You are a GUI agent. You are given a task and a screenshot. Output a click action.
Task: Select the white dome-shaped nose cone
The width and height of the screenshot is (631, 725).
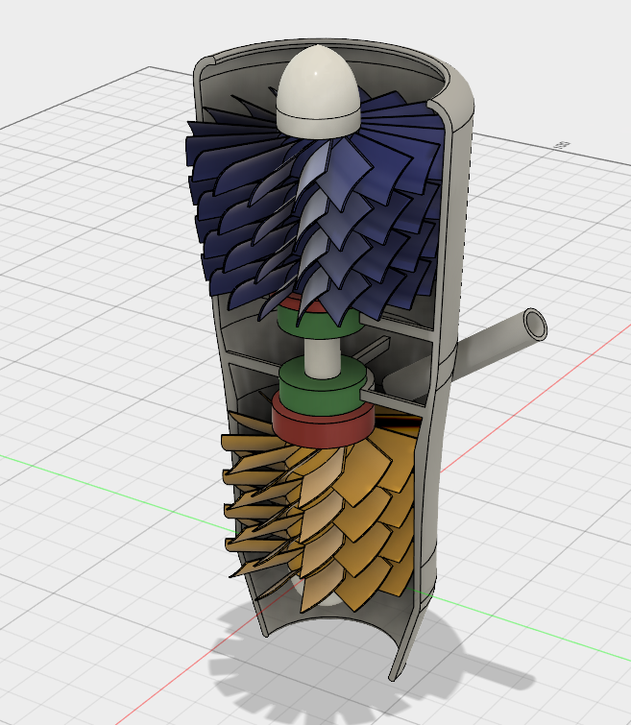tap(318, 91)
